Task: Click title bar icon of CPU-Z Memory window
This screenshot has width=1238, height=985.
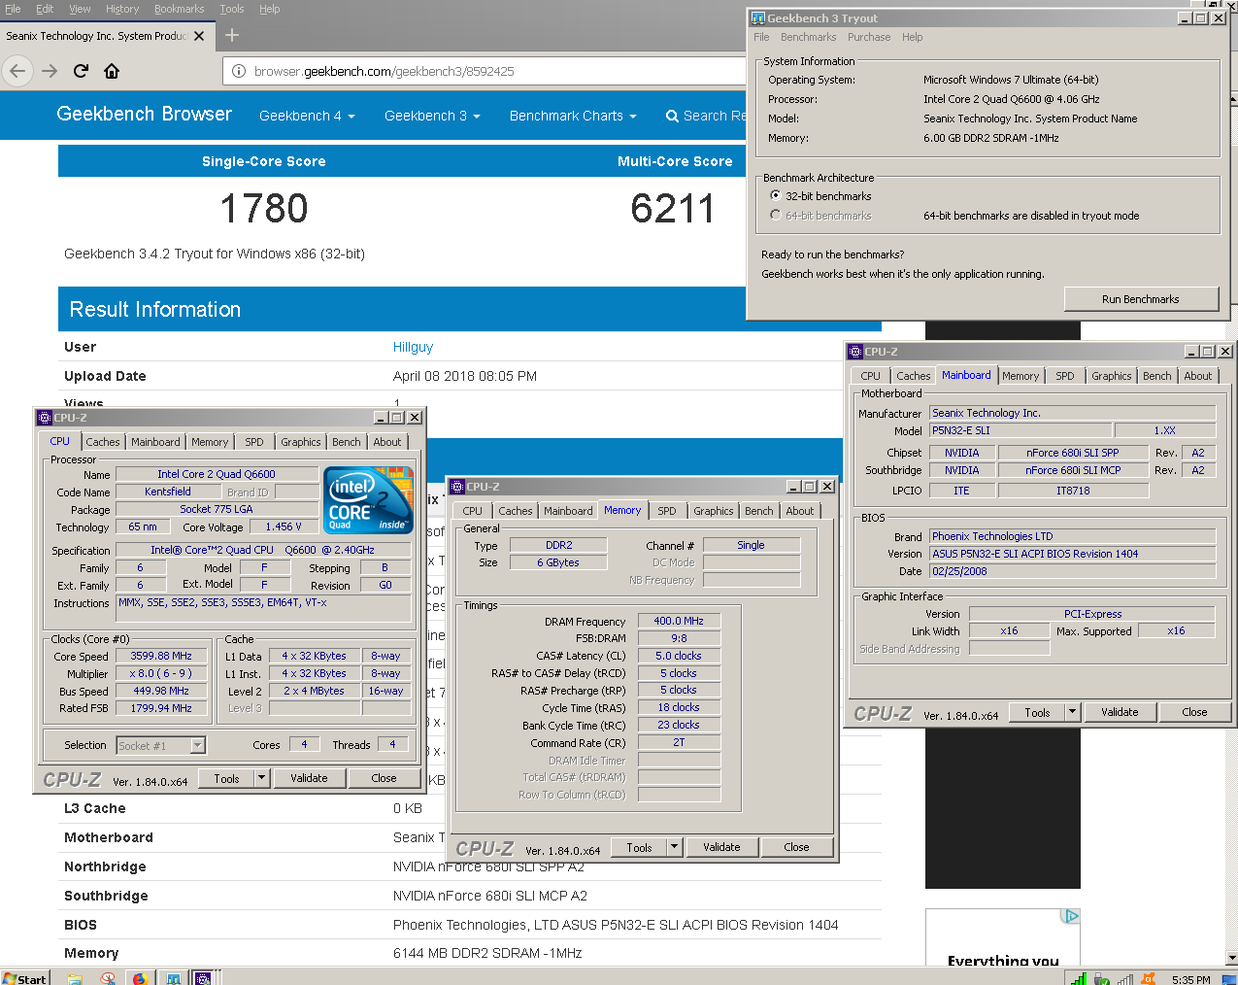Action: point(457,487)
